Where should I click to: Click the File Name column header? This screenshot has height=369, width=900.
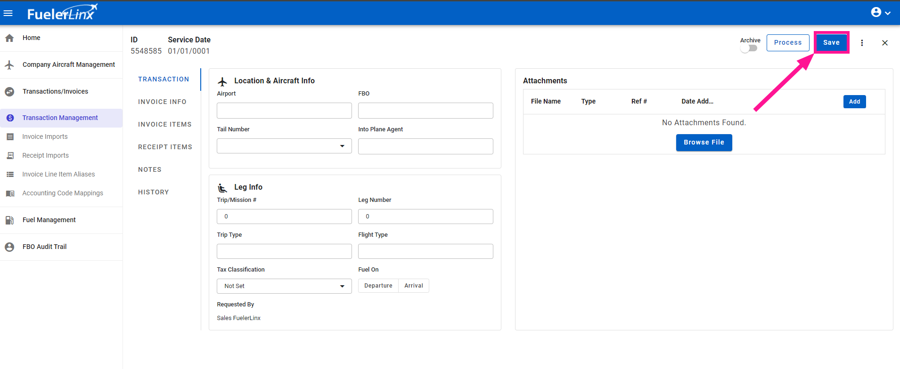pos(546,102)
